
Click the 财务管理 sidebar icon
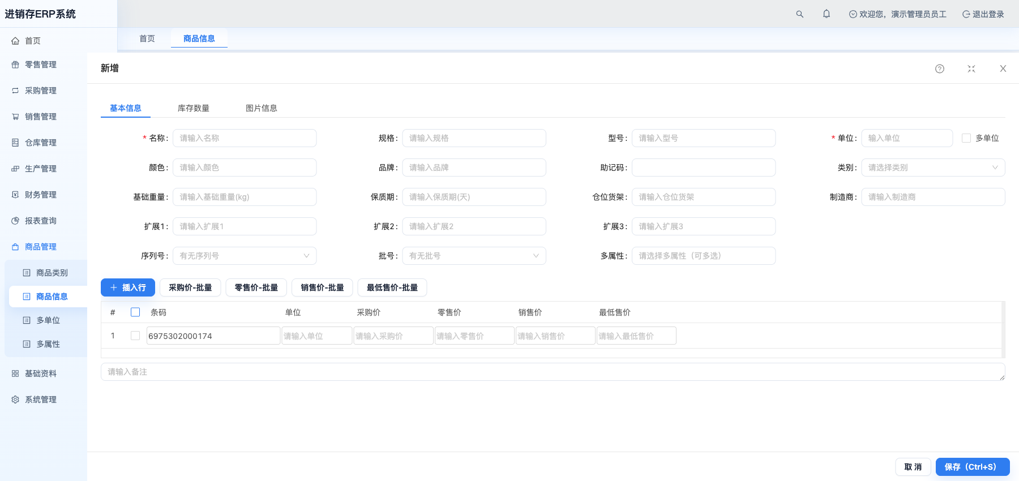15,195
